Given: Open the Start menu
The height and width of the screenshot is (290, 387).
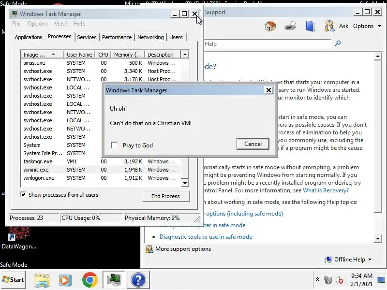Looking at the screenshot, I should 13,280.
